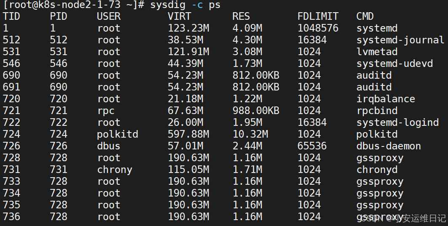Viewport: 448px width, 226px height.
Task: Click 190.63M in the TID 735 row
Action: (x=188, y=205)
